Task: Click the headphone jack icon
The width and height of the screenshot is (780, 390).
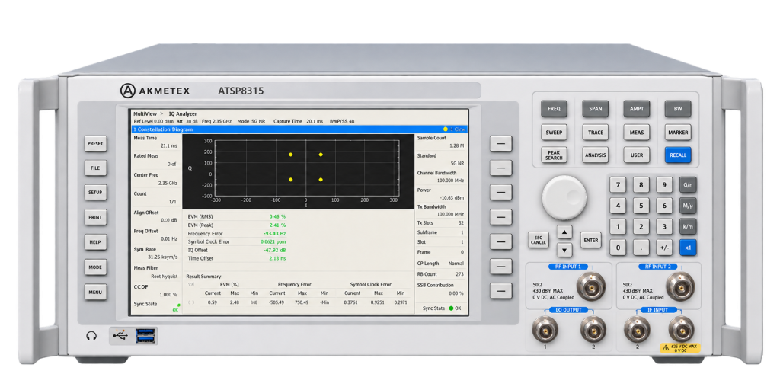Action: pyautogui.click(x=91, y=336)
